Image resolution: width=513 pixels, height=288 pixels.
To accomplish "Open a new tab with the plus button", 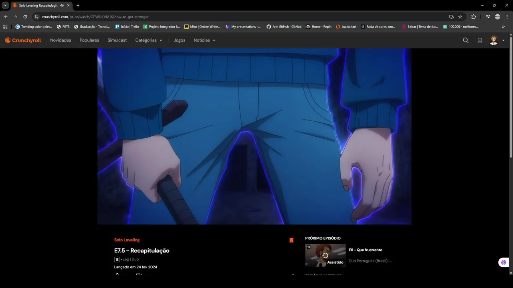I will 78,6.
